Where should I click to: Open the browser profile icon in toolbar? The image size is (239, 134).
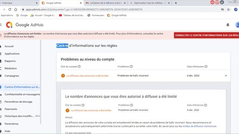(x=236, y=9)
